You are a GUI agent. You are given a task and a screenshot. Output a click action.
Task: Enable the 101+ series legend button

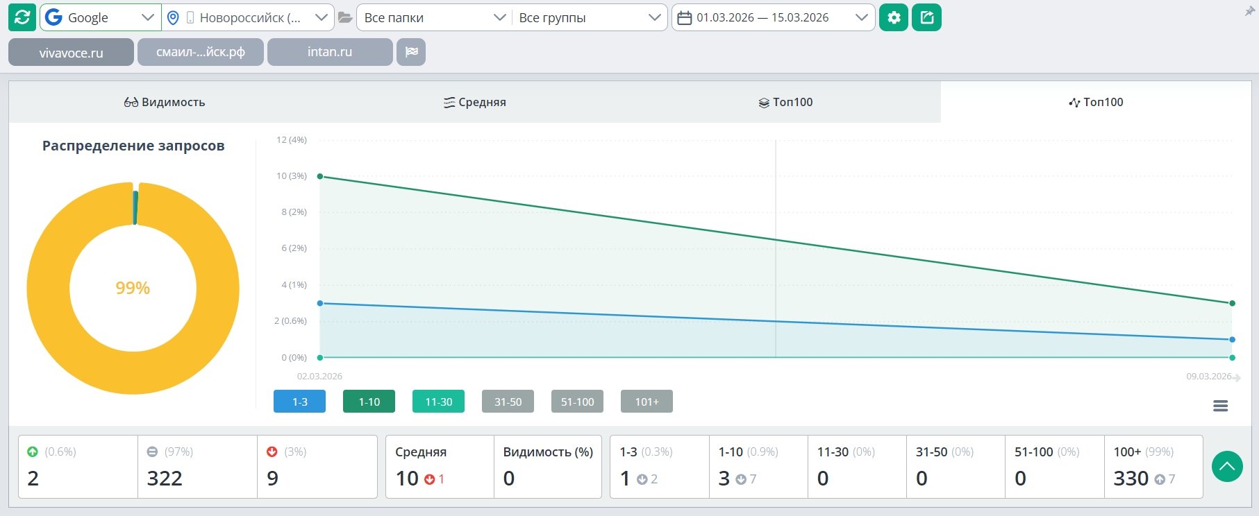click(647, 402)
